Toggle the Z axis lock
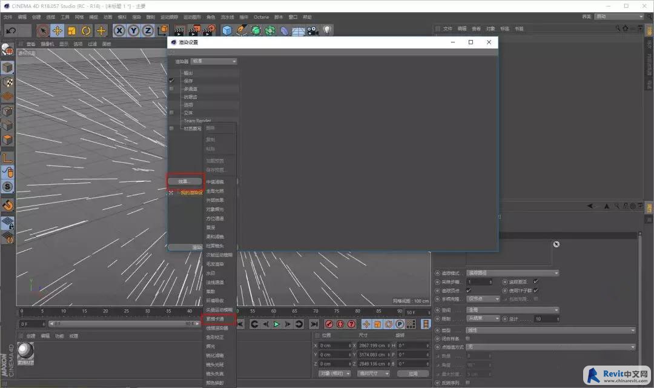This screenshot has width=654, height=388. [148, 30]
